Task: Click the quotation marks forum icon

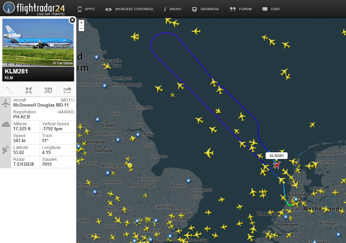Action: [233, 9]
